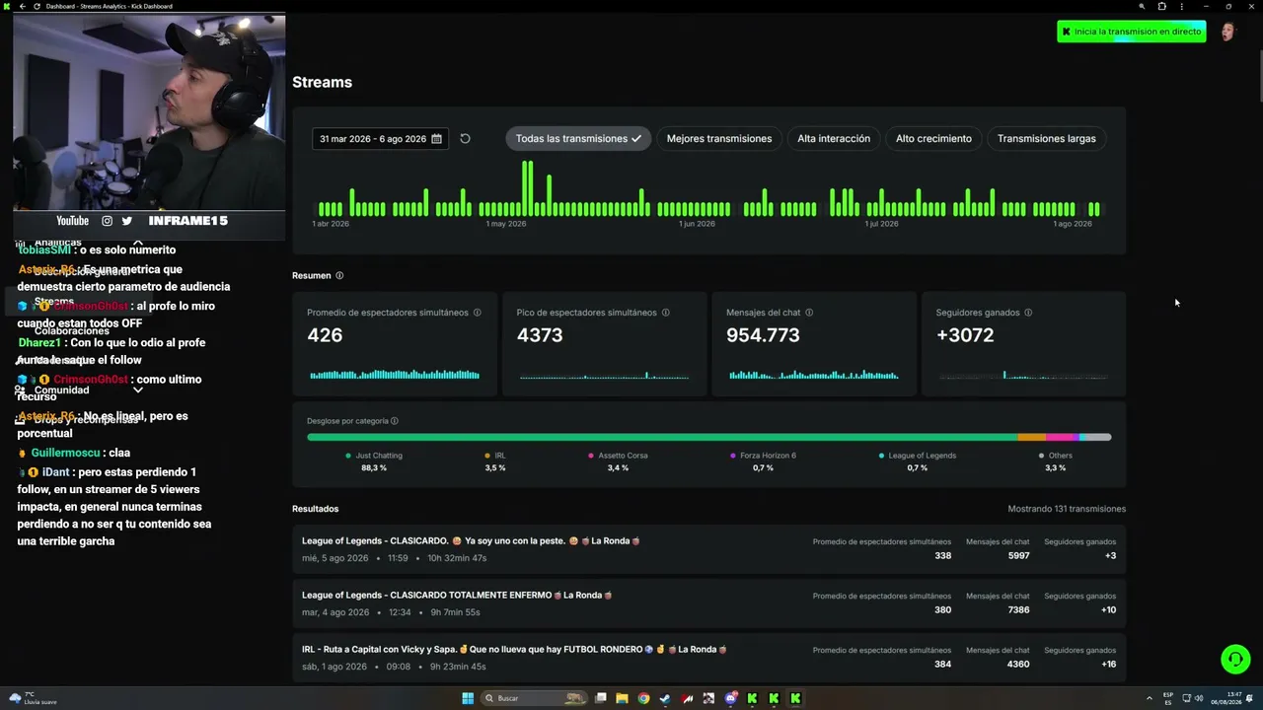Open the browser three-dot menu
The height and width of the screenshot is (710, 1263).
click(1181, 6)
